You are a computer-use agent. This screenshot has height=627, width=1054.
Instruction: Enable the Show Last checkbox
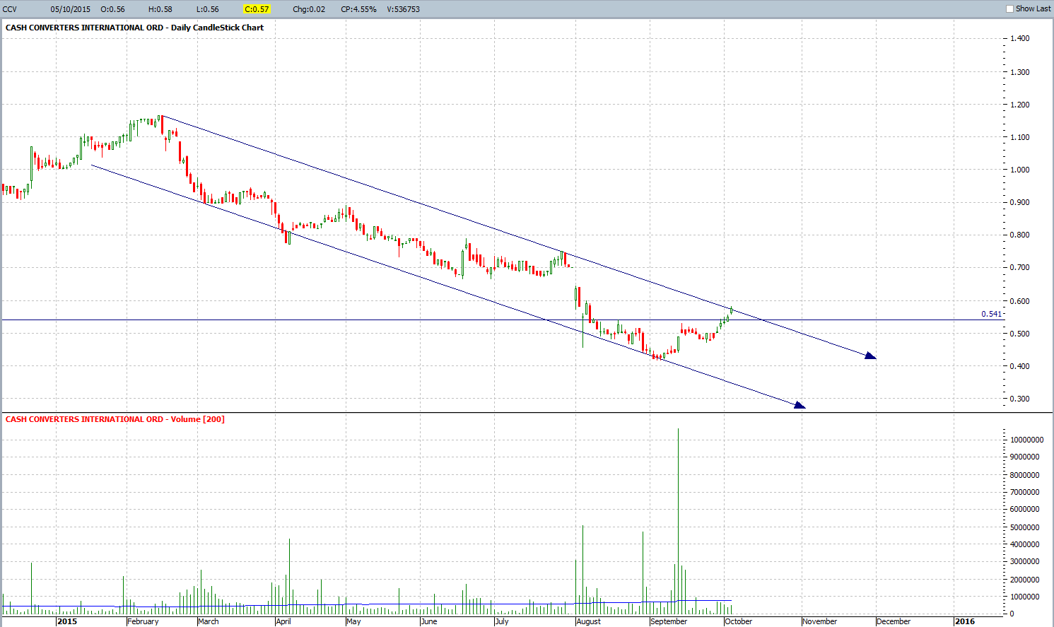[1009, 8]
